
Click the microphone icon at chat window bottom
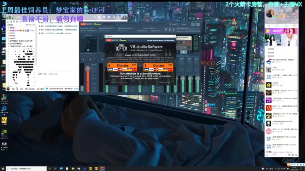17,89
